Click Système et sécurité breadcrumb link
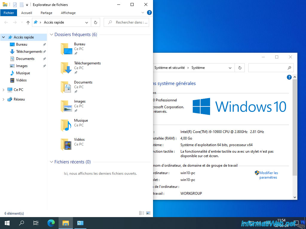The image size is (306, 229). (169, 68)
